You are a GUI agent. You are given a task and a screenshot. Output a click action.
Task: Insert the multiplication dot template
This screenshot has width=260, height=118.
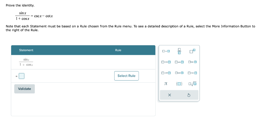coord(166,51)
